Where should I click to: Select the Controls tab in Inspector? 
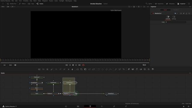(168, 17)
